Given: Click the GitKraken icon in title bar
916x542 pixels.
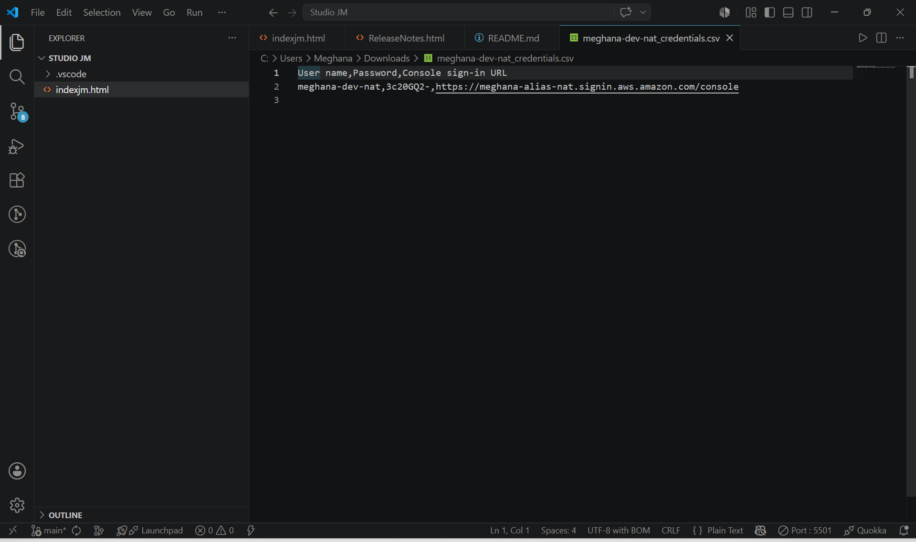Looking at the screenshot, I should click(x=725, y=12).
